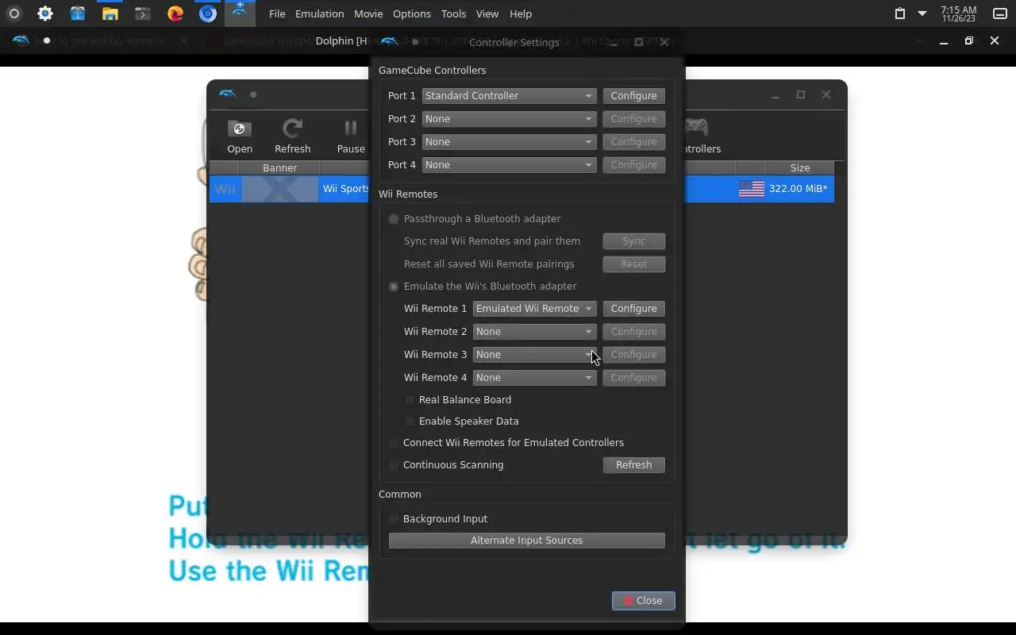Click the US flag icon in the game row
The image size is (1016, 635).
click(x=752, y=189)
